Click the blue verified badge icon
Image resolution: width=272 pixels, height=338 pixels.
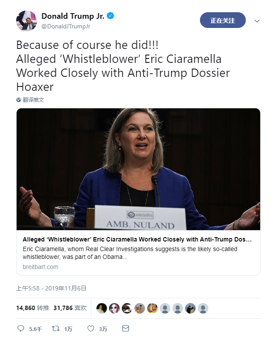[x=111, y=16]
